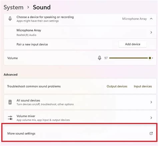
Task: Open Volume mixer chevron arrow
Action: point(151,118)
